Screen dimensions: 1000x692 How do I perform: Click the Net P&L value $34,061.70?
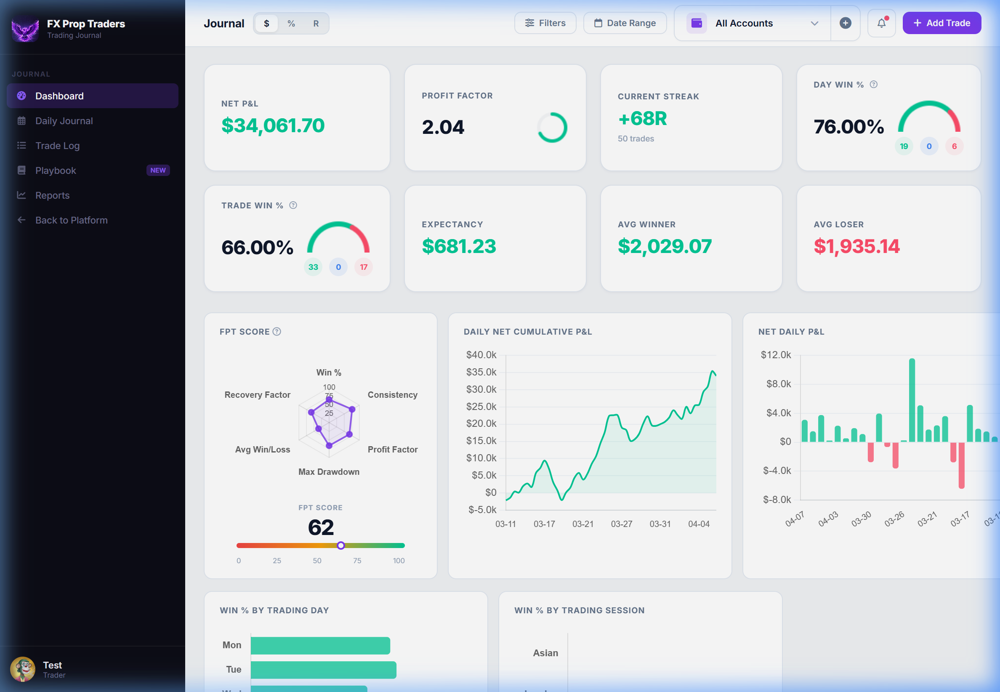point(273,126)
